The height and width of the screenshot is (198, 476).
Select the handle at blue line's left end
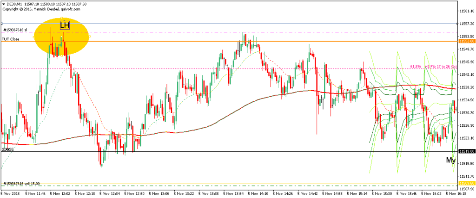coord(2,23)
